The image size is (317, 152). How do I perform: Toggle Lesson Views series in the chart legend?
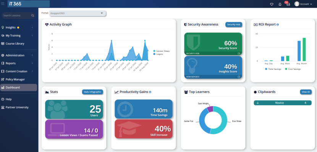pyautogui.click(x=161, y=51)
